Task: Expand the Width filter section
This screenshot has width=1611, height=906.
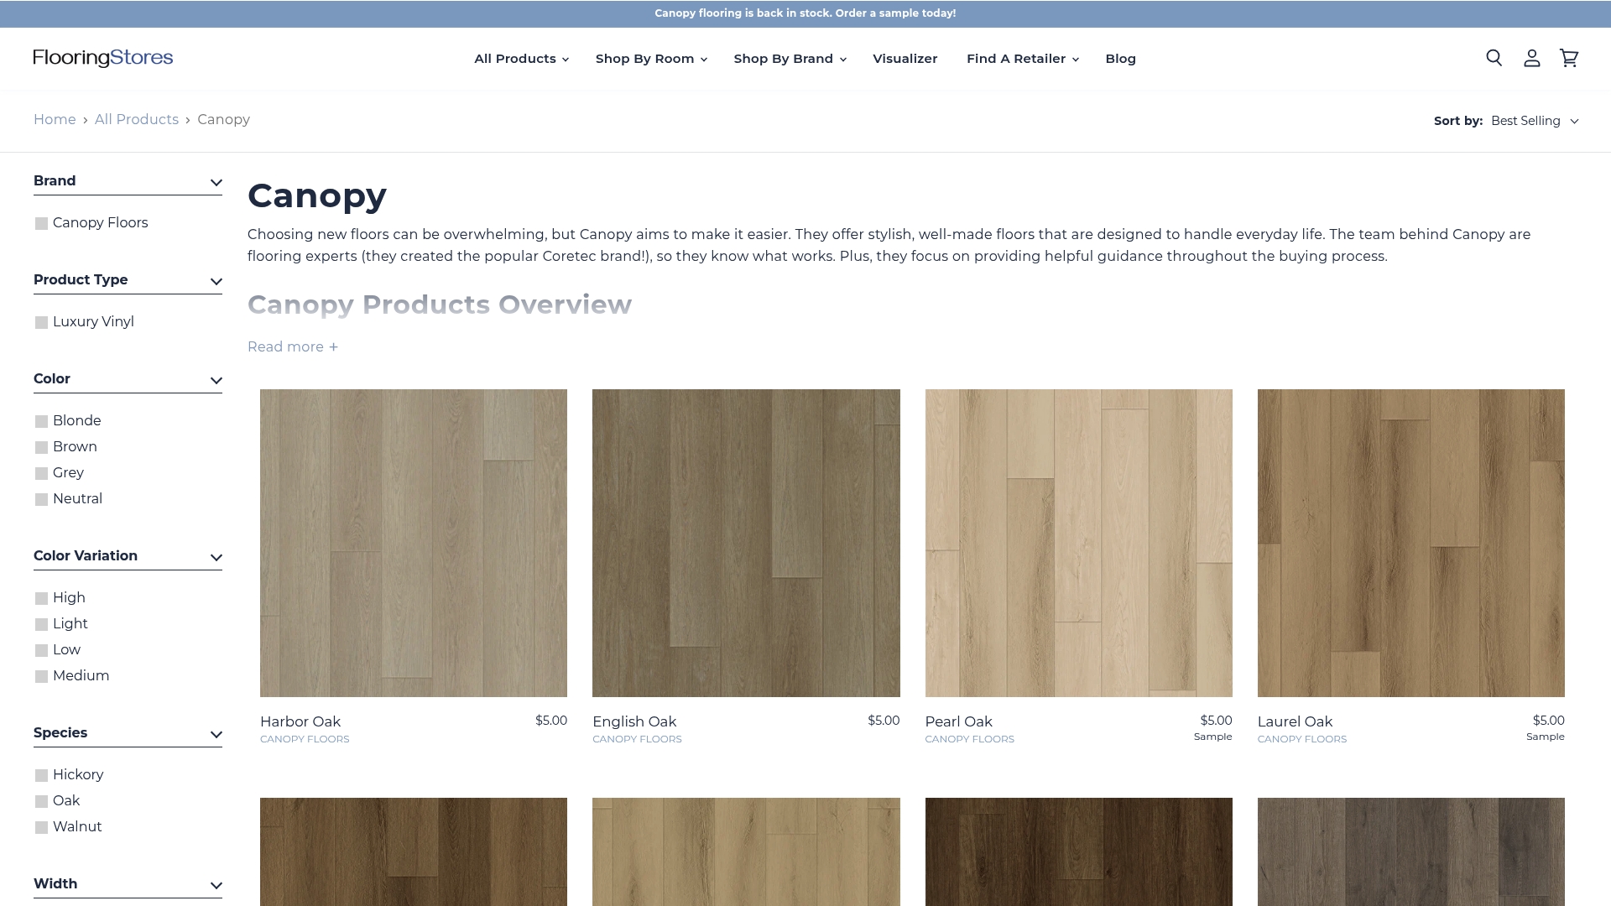Action: click(x=216, y=885)
